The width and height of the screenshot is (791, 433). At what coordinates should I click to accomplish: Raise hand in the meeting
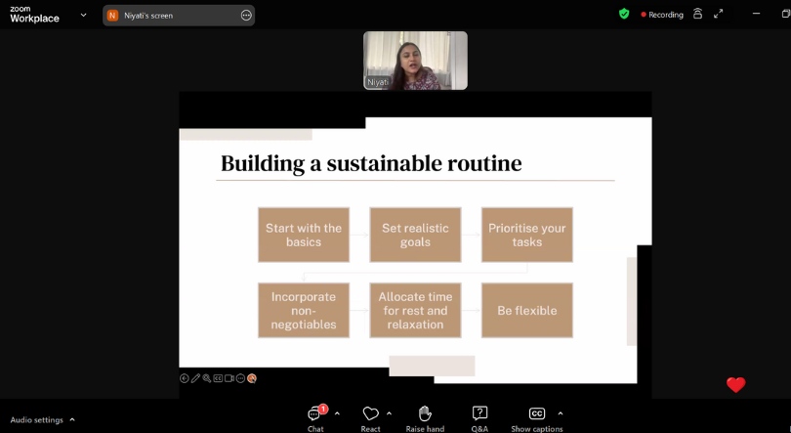[x=425, y=414]
